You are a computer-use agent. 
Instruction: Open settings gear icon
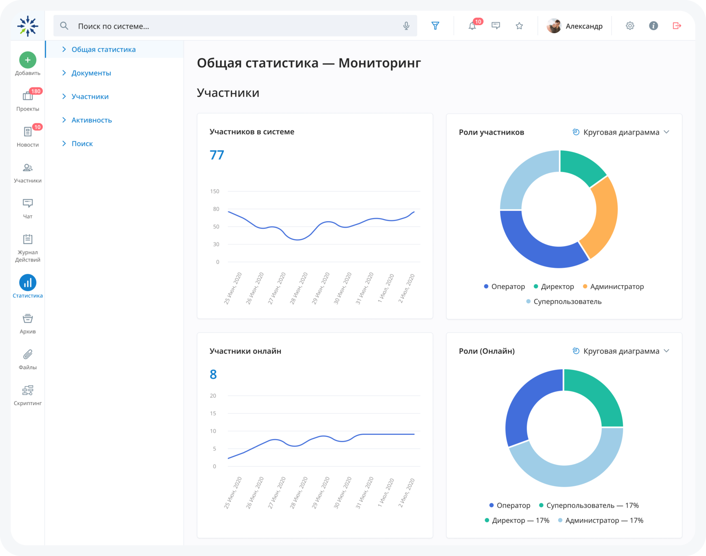[x=630, y=26]
